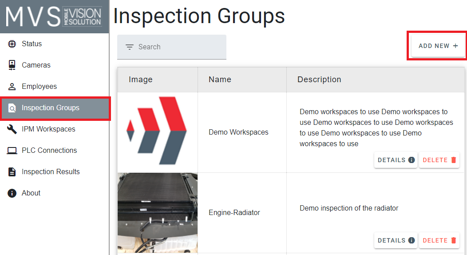Image resolution: width=467 pixels, height=255 pixels.
Task: Navigate to IPM Workspaces
Action: pyautogui.click(x=55, y=129)
